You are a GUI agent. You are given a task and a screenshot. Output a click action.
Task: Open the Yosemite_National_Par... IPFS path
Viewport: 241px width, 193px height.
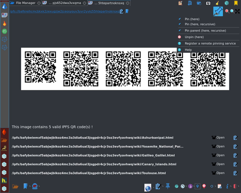(x=218, y=146)
